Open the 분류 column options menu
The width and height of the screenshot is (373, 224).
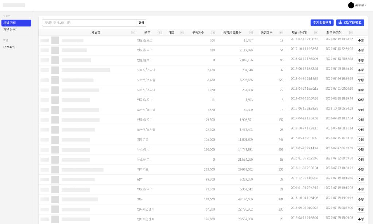coord(160,32)
